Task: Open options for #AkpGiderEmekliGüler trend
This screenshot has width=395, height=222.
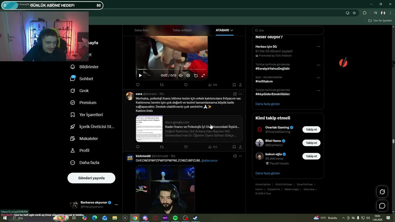Action: tap(318, 91)
